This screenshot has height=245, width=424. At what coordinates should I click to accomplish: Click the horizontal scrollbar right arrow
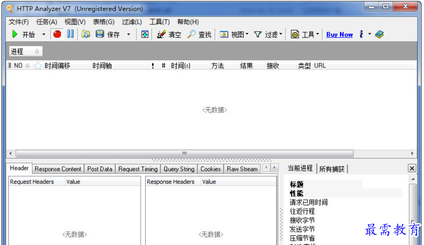tap(412, 153)
